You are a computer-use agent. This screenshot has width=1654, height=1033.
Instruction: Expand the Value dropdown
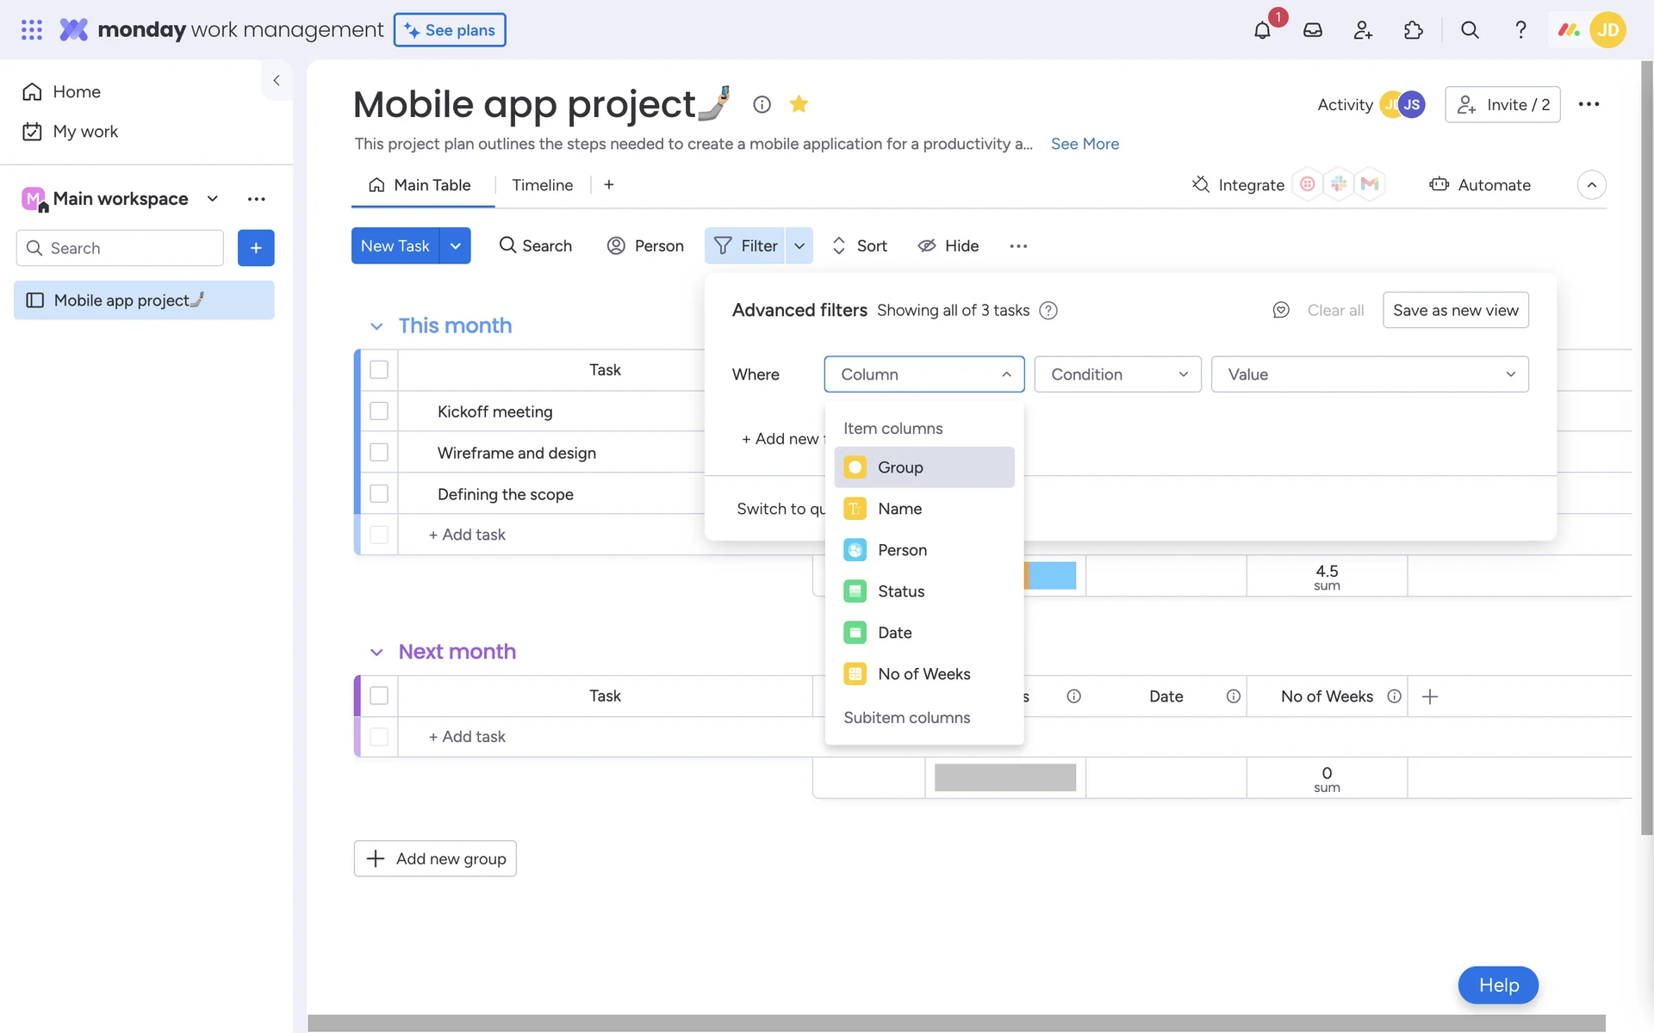tap(1369, 374)
